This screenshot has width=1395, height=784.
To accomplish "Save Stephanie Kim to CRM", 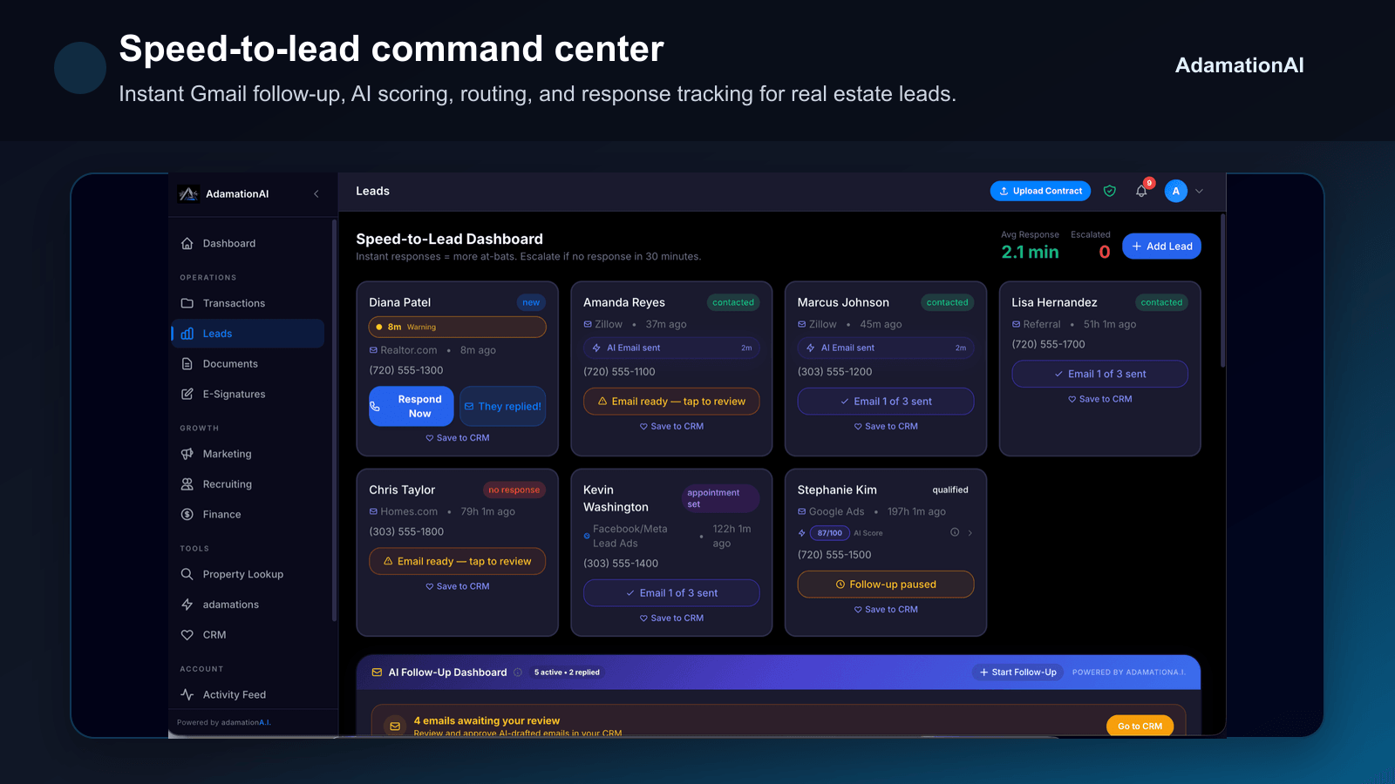I will pos(886,610).
